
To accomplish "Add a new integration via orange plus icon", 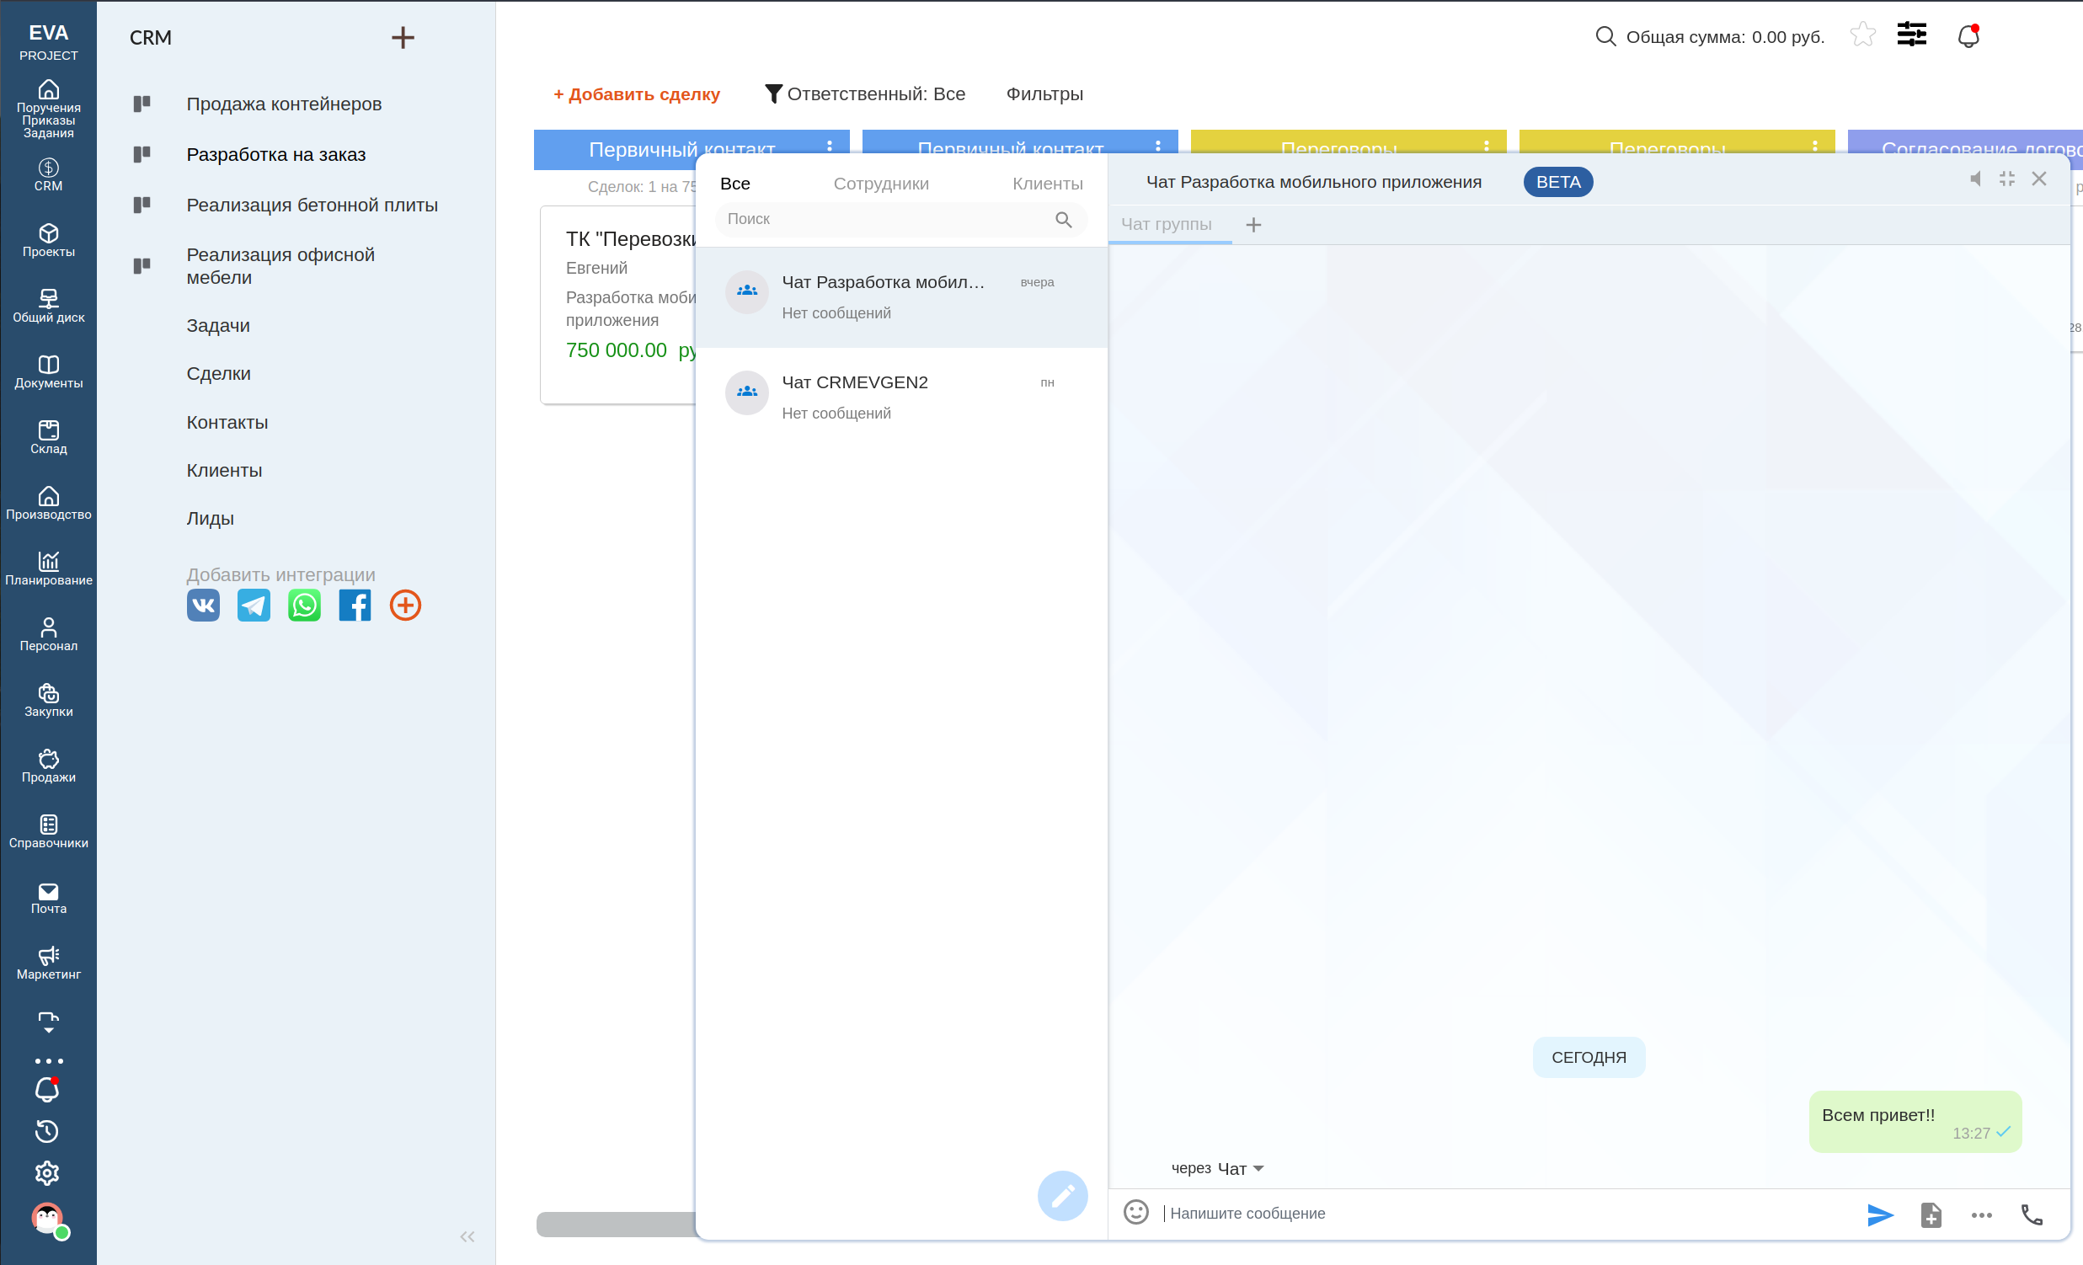I will pos(404,605).
